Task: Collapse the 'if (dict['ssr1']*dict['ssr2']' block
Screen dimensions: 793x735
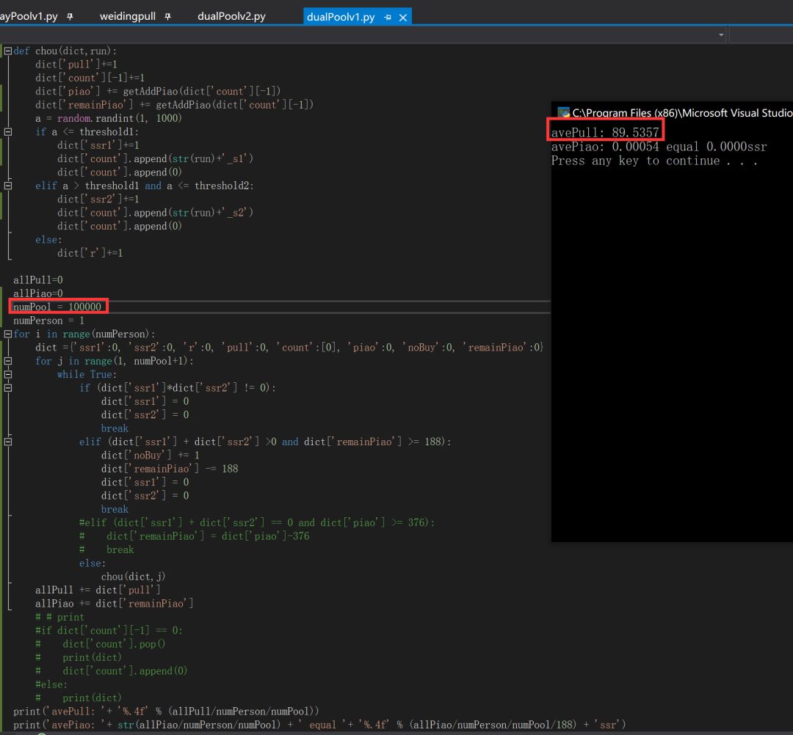Action: click(8, 388)
